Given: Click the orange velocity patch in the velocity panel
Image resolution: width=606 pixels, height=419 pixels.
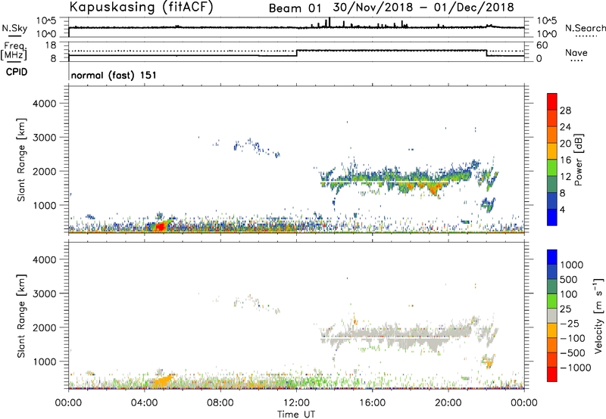Looking at the screenshot, I should pos(163,381).
